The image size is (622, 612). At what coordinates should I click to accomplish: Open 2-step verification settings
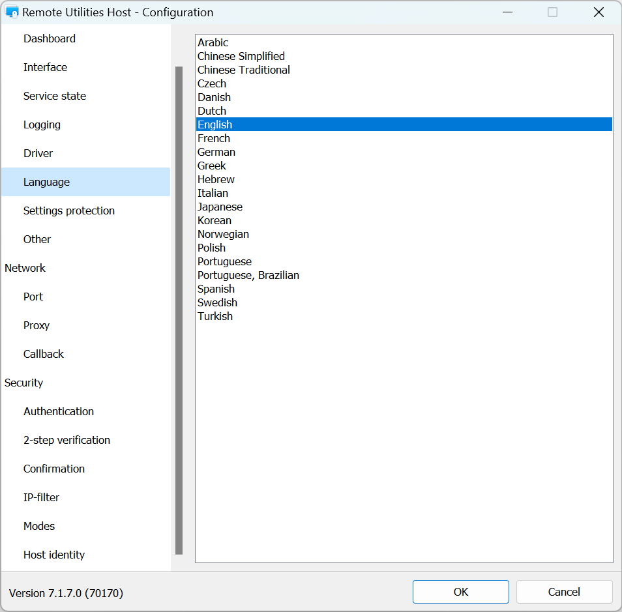coord(85,440)
